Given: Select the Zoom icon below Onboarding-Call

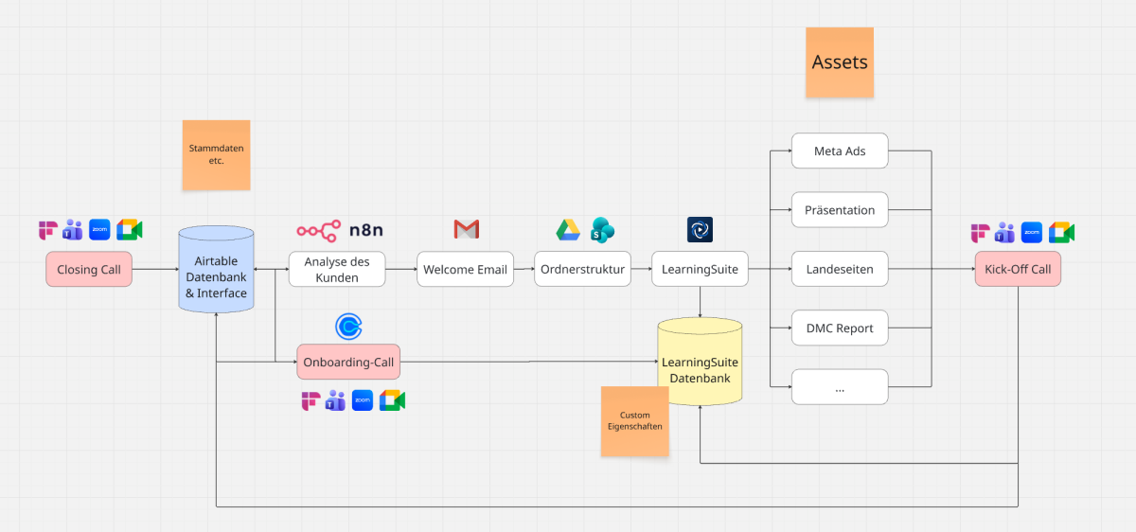Looking at the screenshot, I should (x=363, y=400).
